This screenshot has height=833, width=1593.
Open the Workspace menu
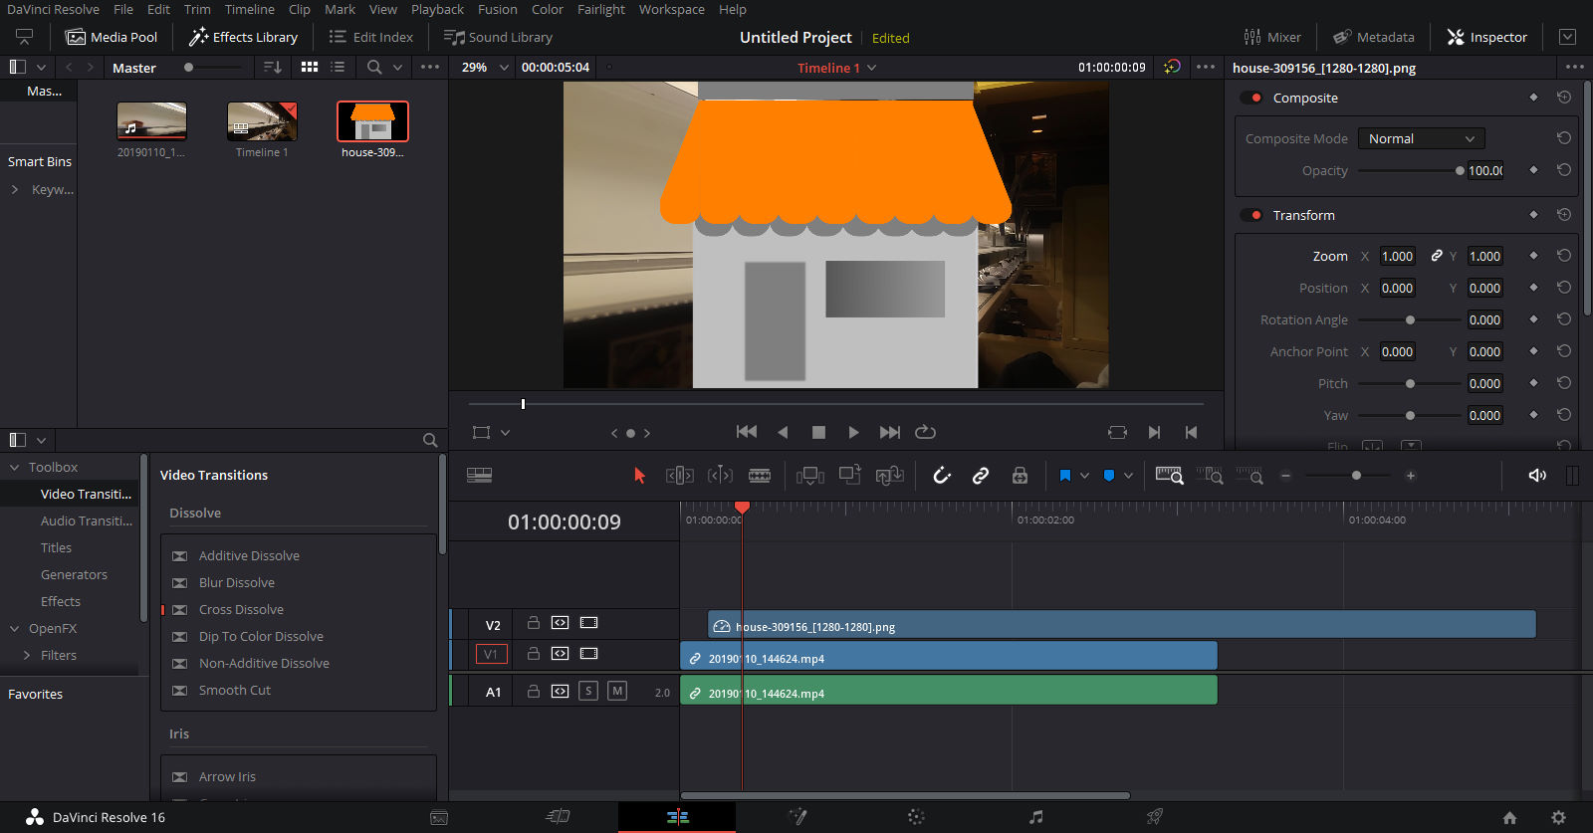coord(671,9)
